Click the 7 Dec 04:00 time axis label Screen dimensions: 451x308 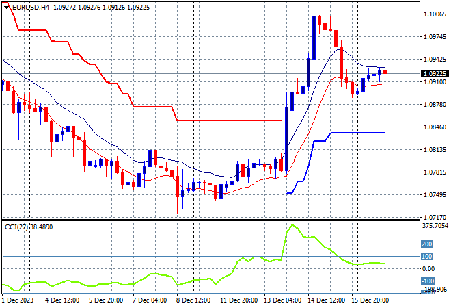click(150, 300)
